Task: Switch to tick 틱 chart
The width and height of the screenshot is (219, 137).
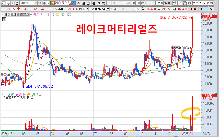Action: (103, 3)
